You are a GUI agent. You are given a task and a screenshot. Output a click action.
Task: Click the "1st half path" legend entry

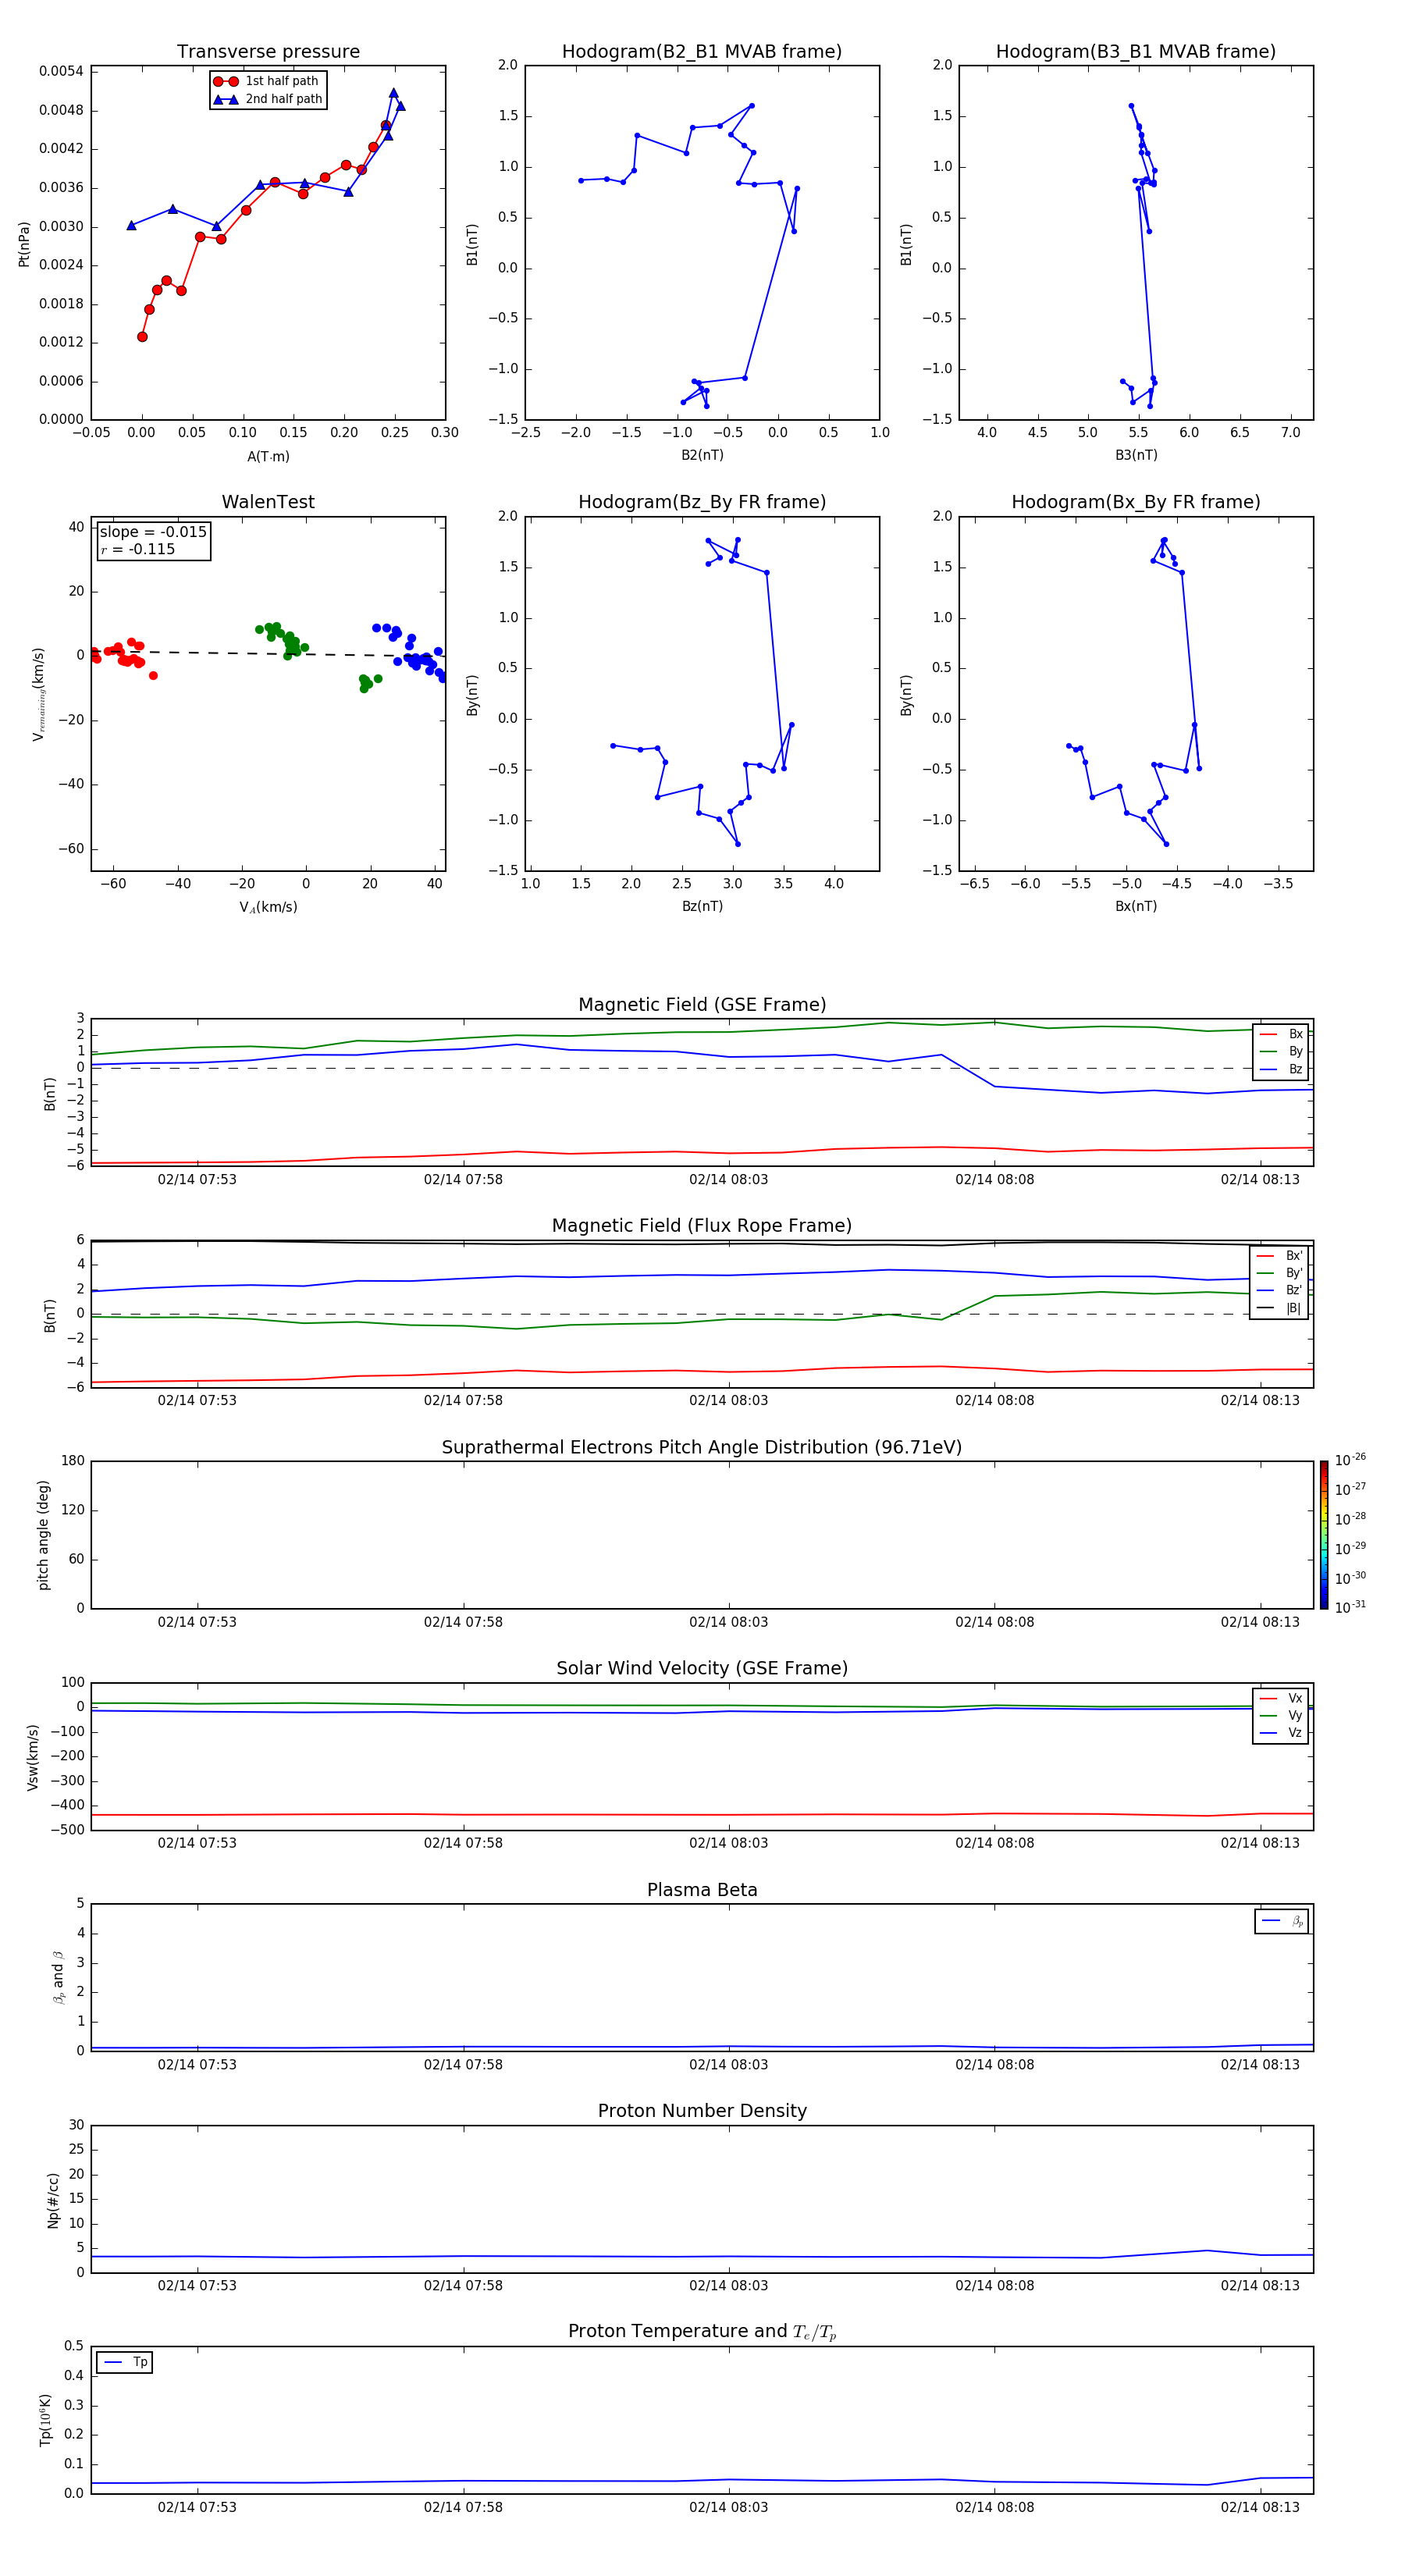[x=267, y=81]
